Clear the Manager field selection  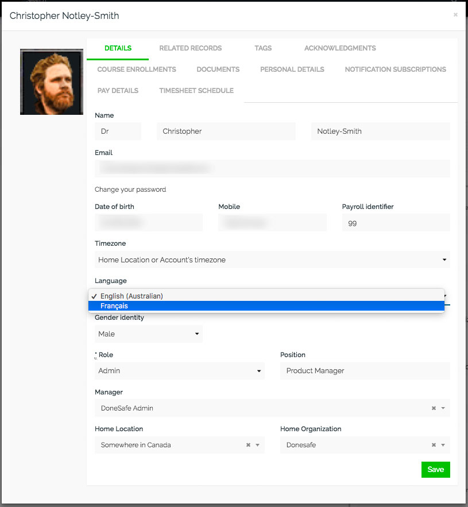(434, 408)
